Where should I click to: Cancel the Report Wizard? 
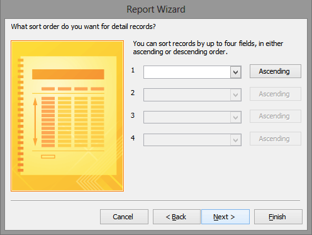124,217
